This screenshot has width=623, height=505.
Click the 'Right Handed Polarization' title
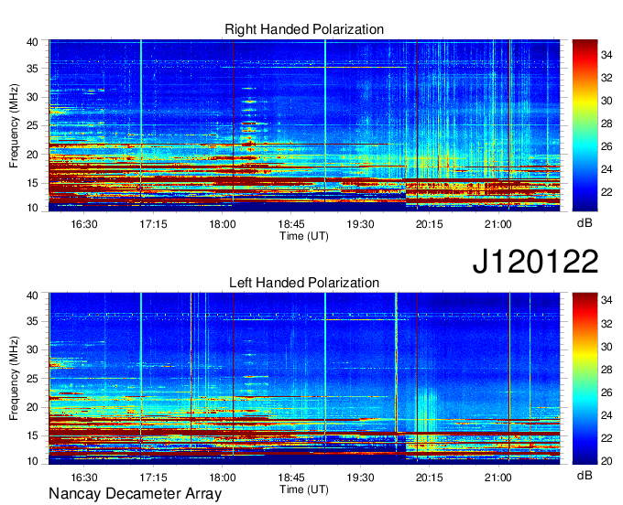coord(304,29)
